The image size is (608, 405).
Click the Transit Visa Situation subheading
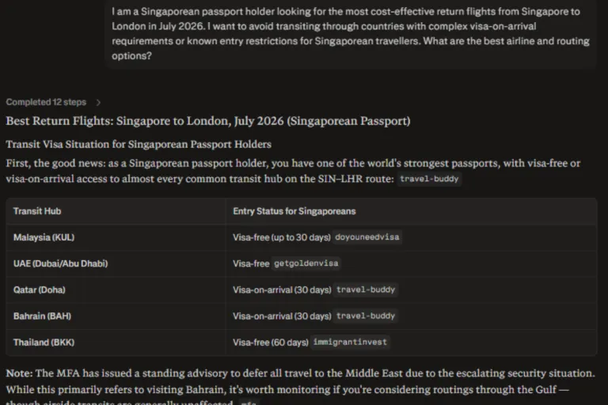[x=139, y=144]
